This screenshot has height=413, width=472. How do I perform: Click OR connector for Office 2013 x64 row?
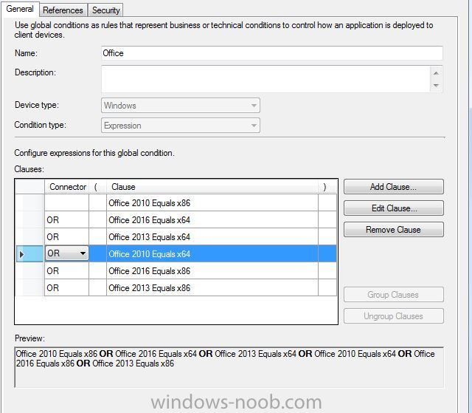coord(66,236)
